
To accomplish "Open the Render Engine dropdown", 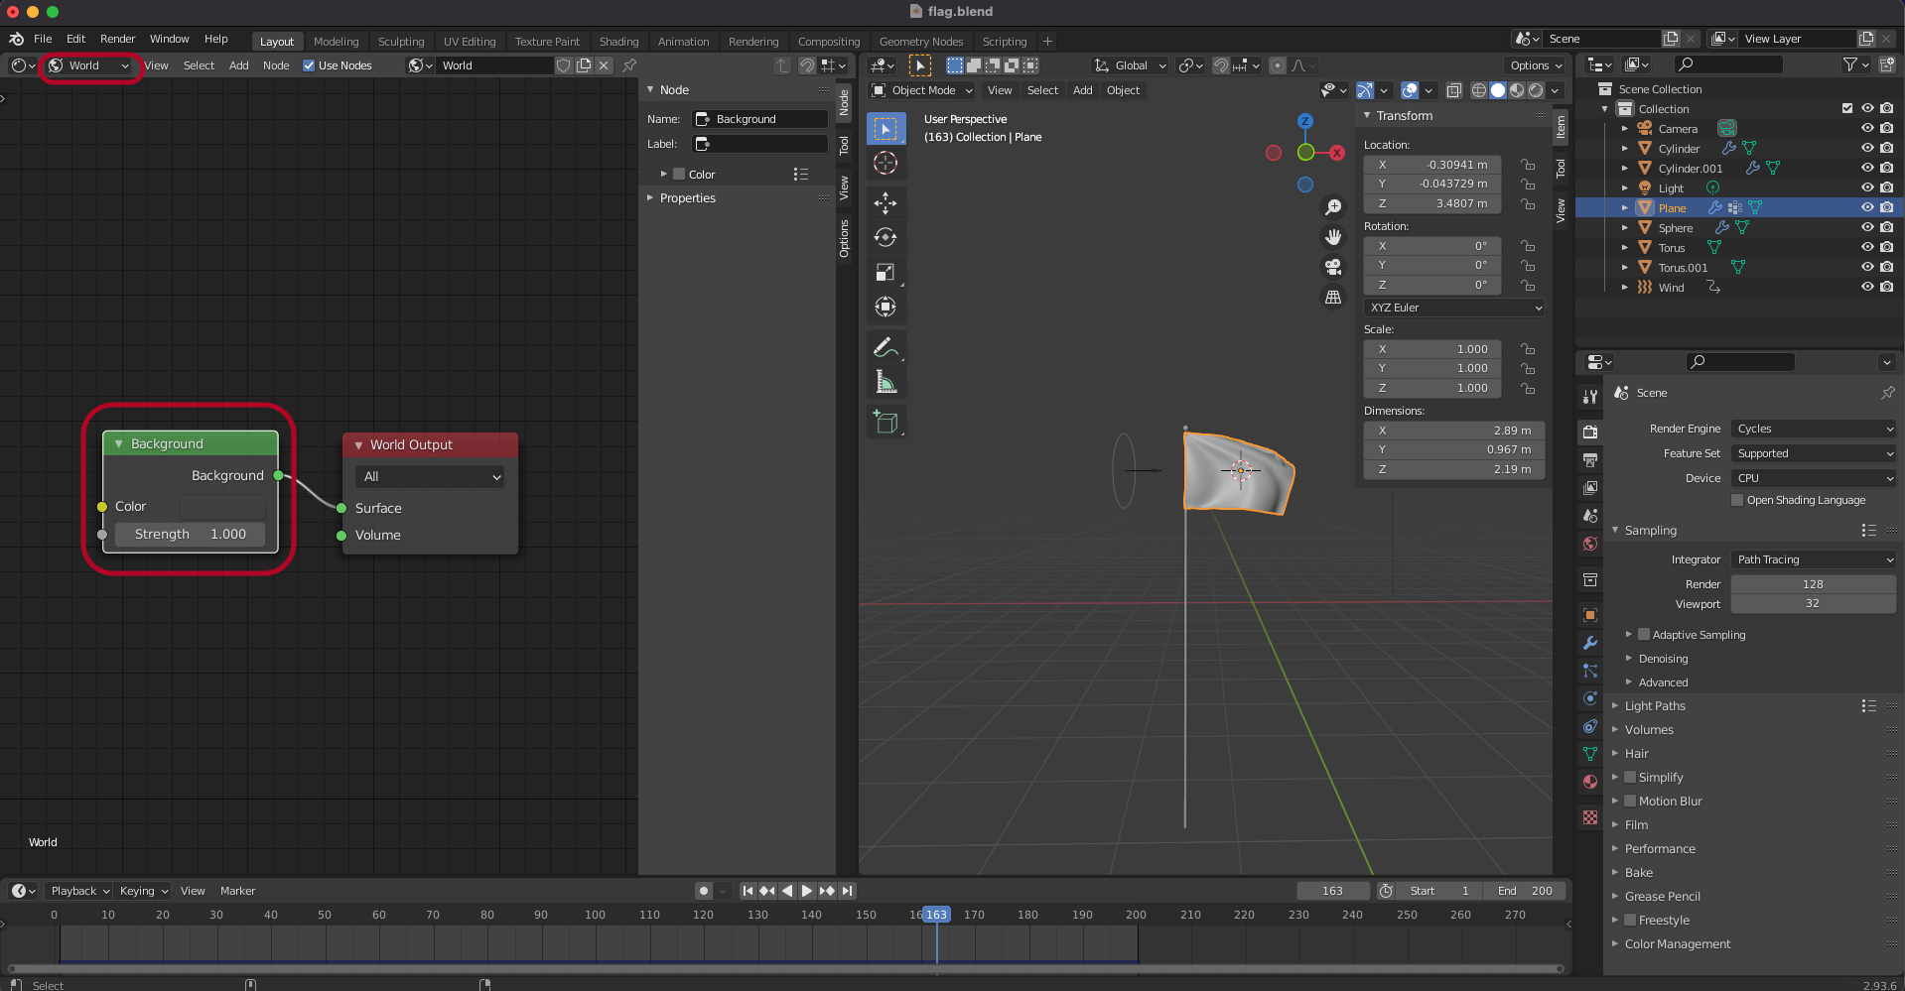I will pos(1814,429).
